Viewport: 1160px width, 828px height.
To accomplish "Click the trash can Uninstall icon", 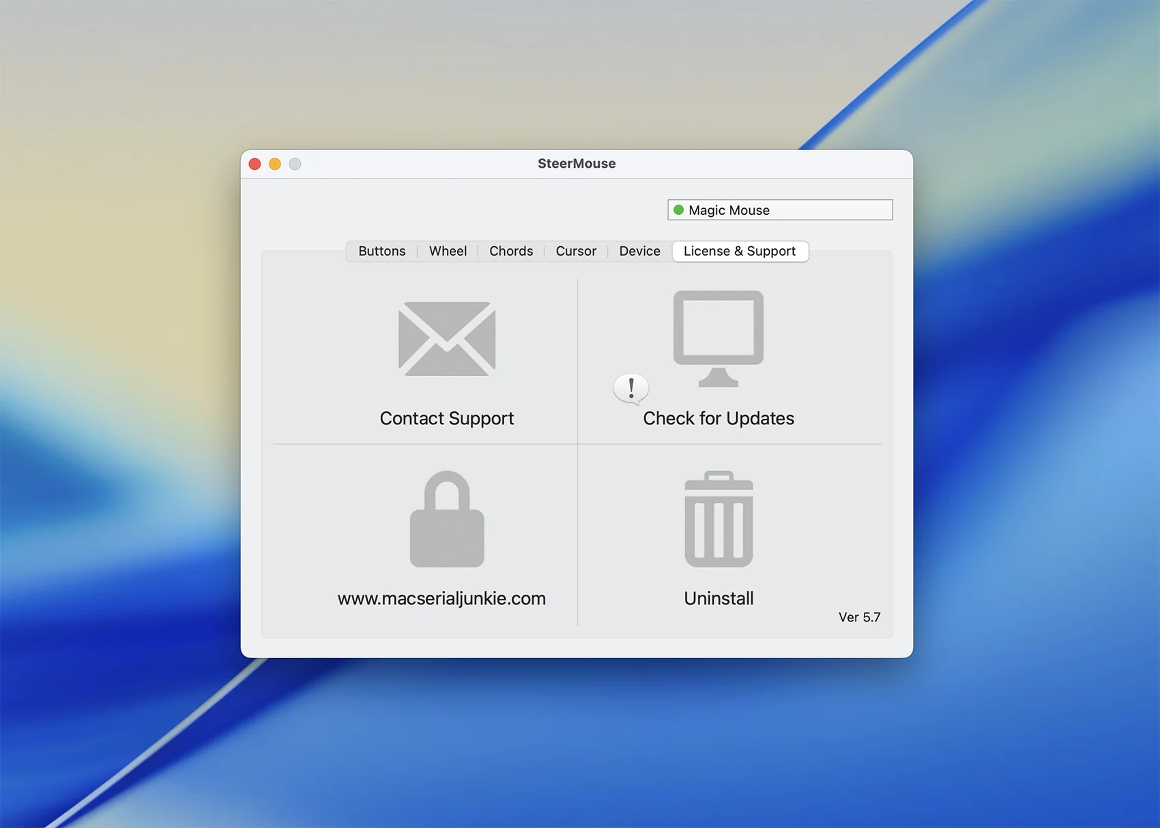I will pos(719,519).
